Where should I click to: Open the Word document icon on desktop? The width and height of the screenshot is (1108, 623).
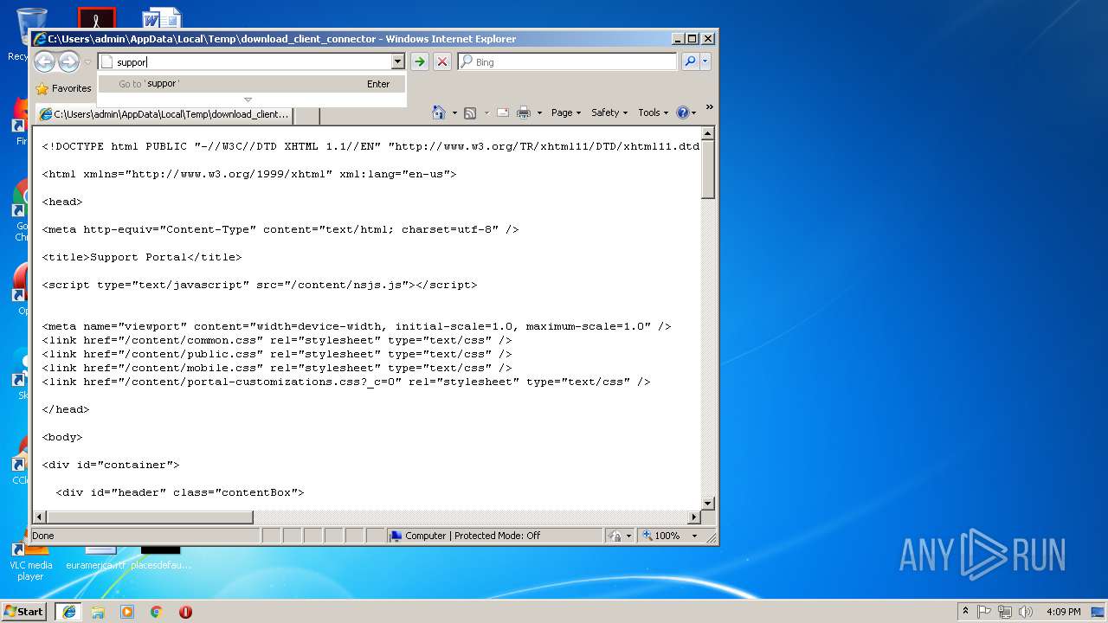click(x=162, y=17)
